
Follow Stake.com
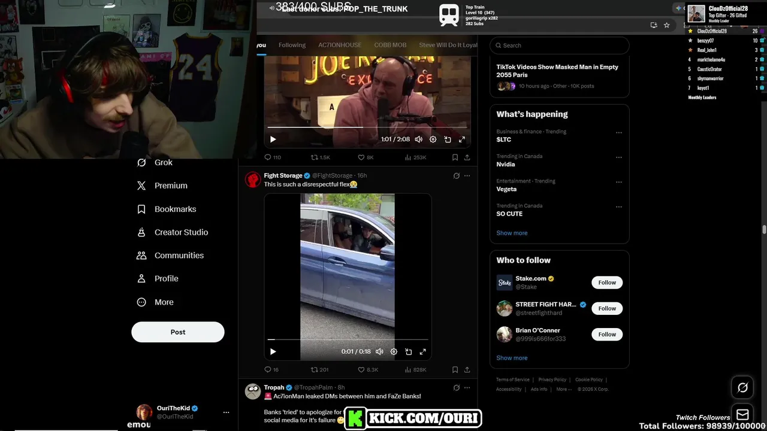coord(607,283)
